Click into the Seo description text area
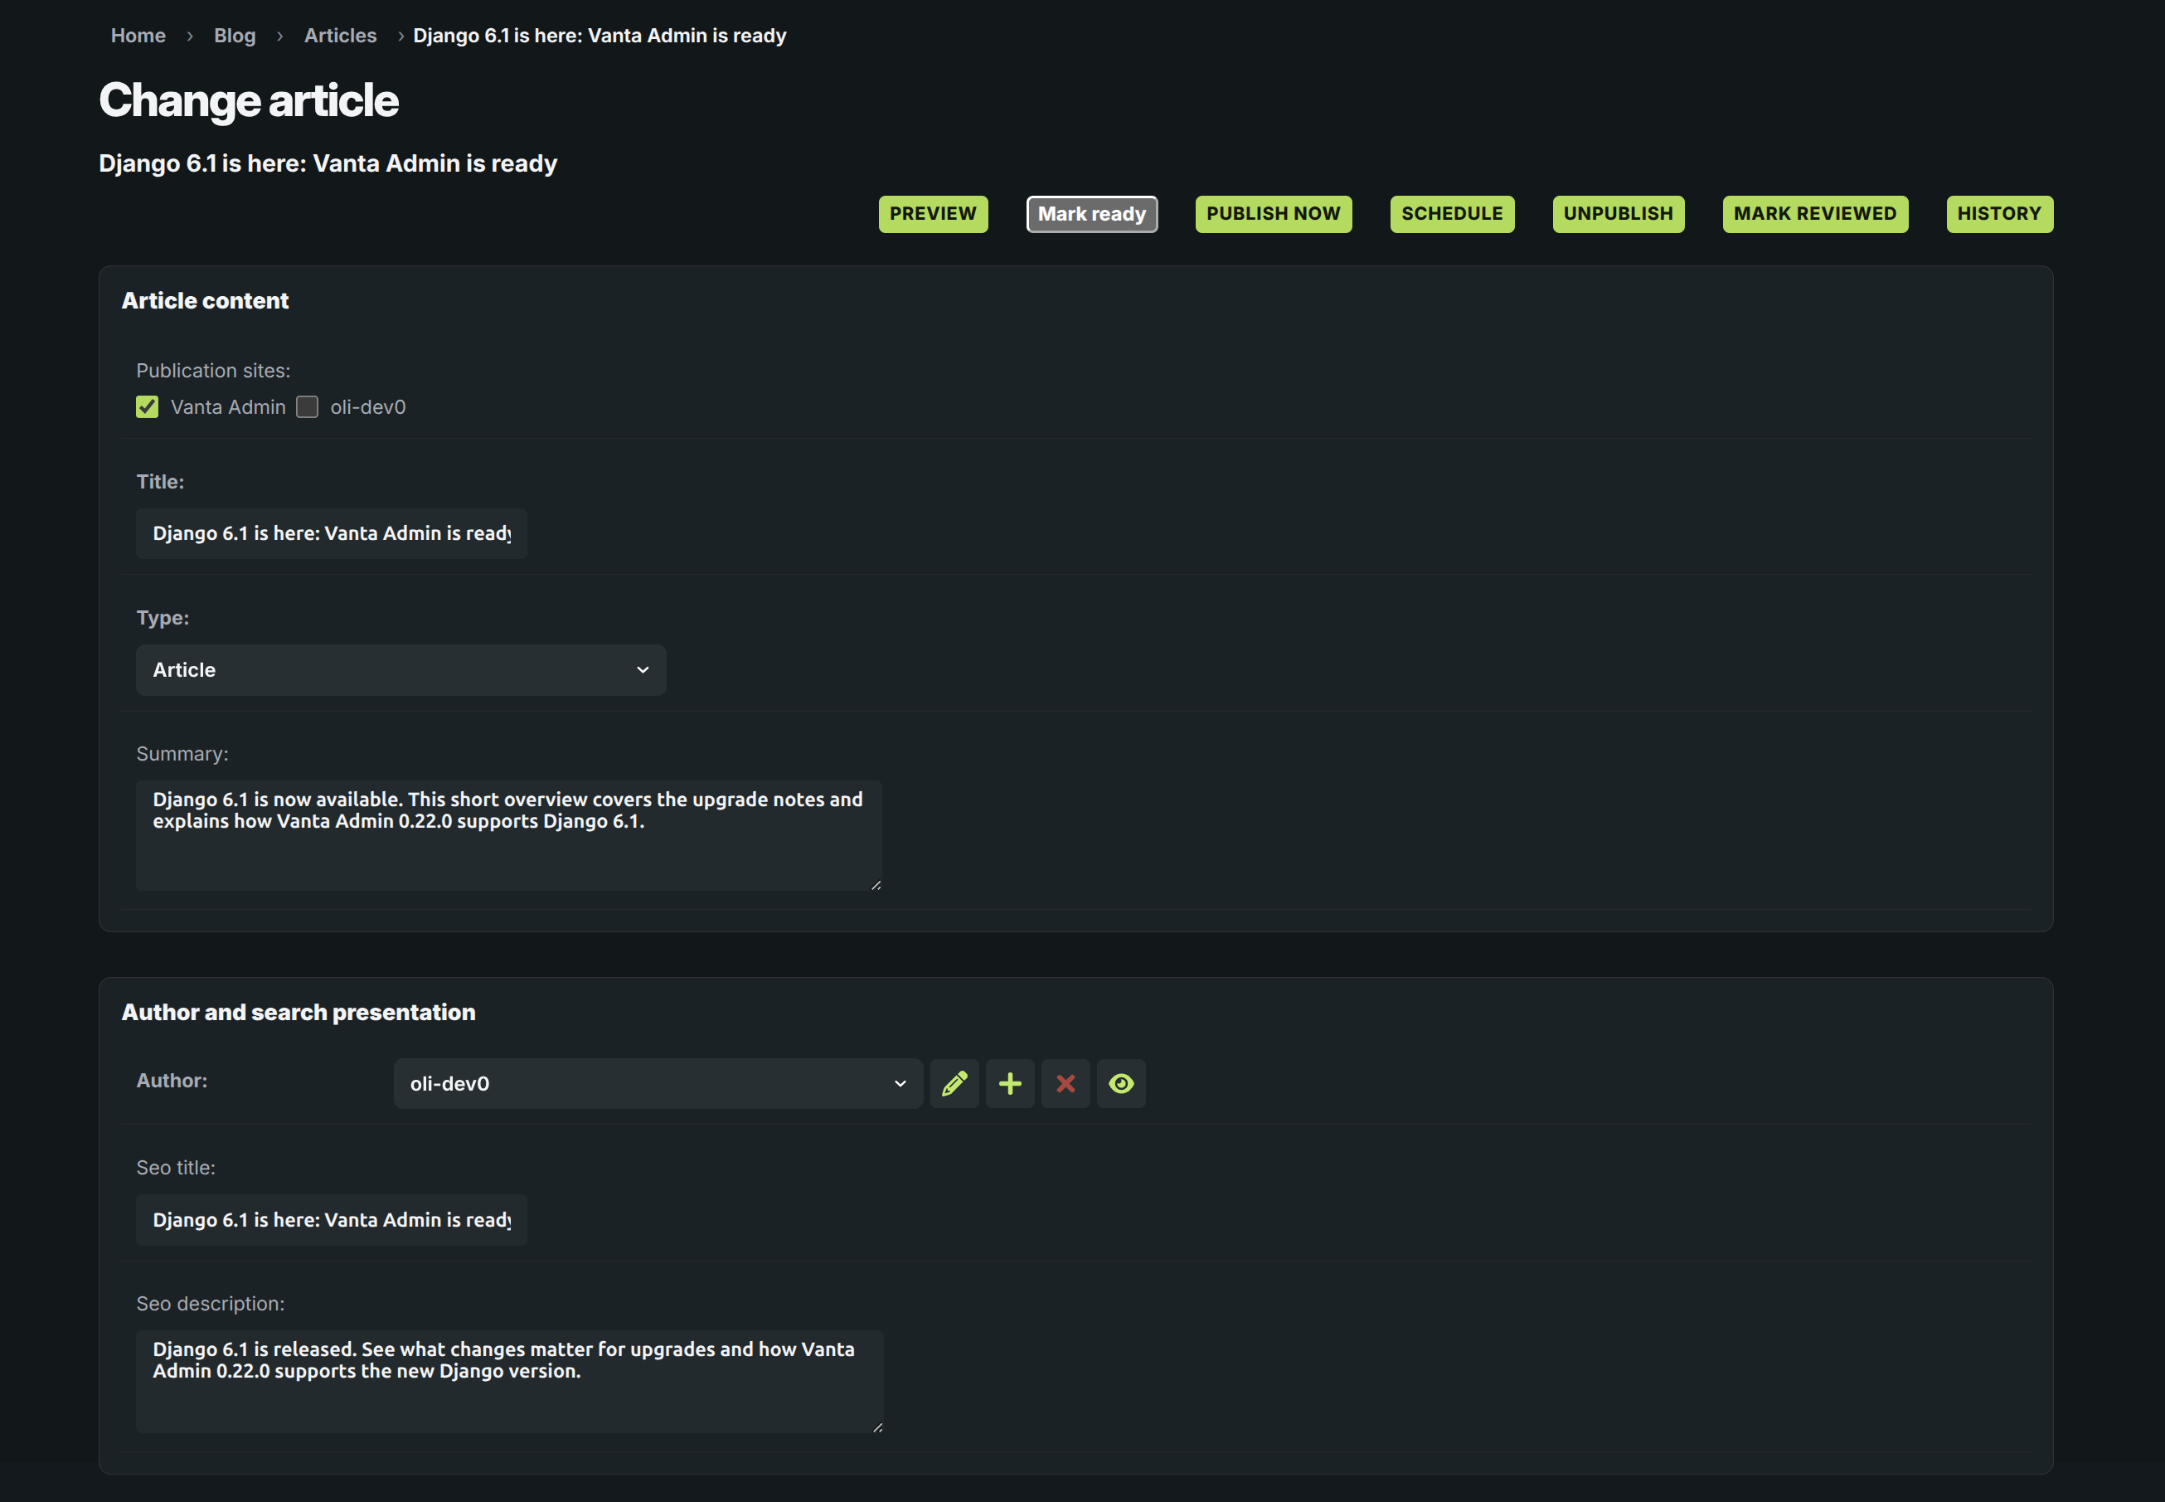Image resolution: width=2165 pixels, height=1502 pixels. coord(509,1382)
